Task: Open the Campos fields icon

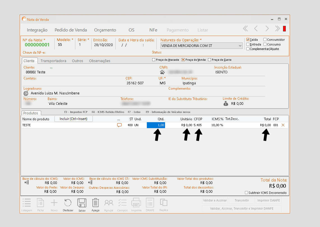Action: point(122,203)
